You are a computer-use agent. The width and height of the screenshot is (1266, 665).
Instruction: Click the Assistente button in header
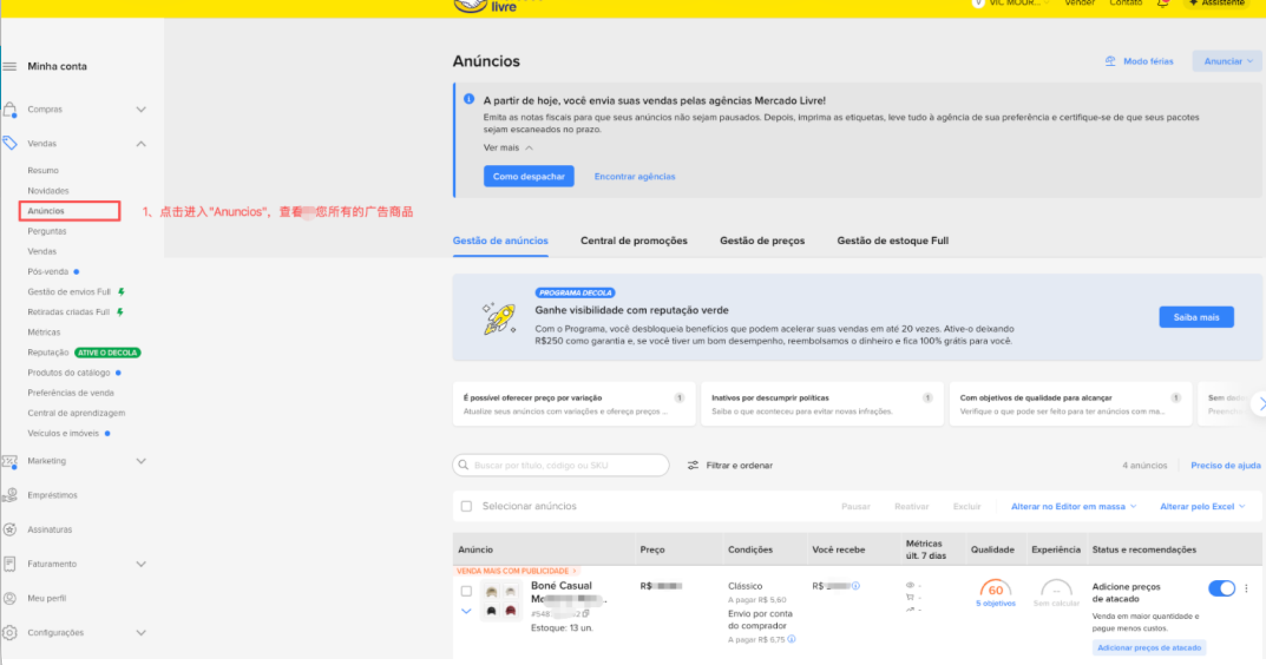coord(1218,4)
